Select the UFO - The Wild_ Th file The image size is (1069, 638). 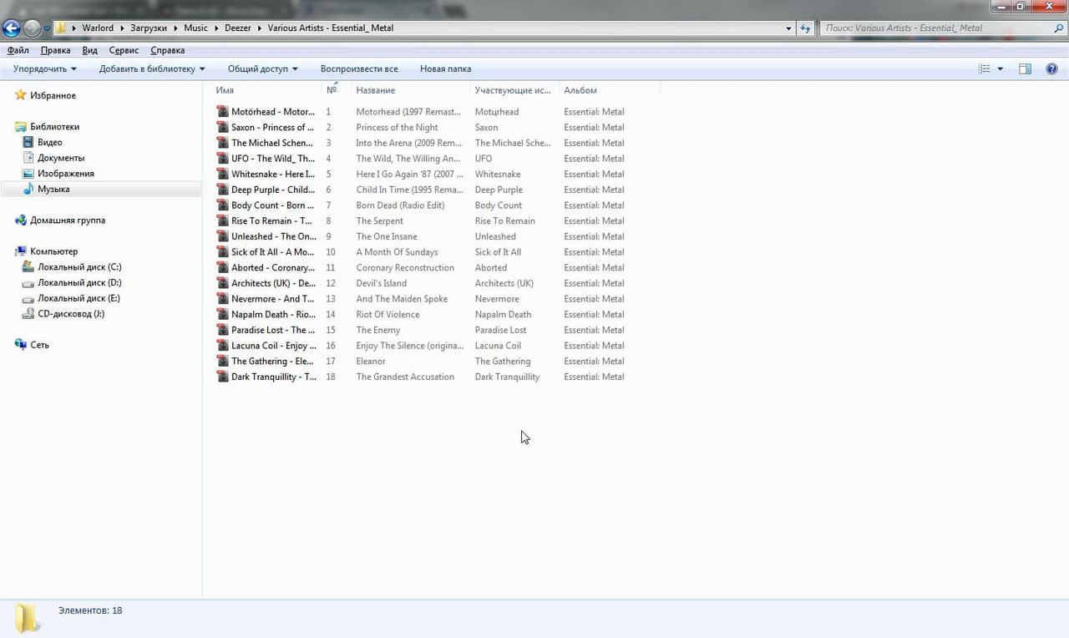266,159
